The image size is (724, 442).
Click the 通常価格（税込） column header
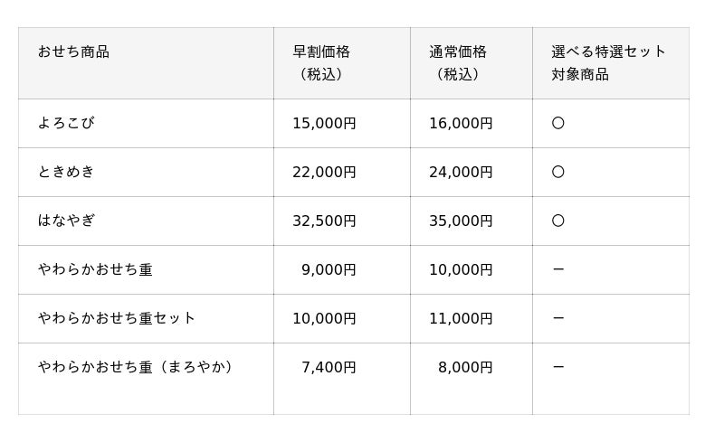coord(458,62)
